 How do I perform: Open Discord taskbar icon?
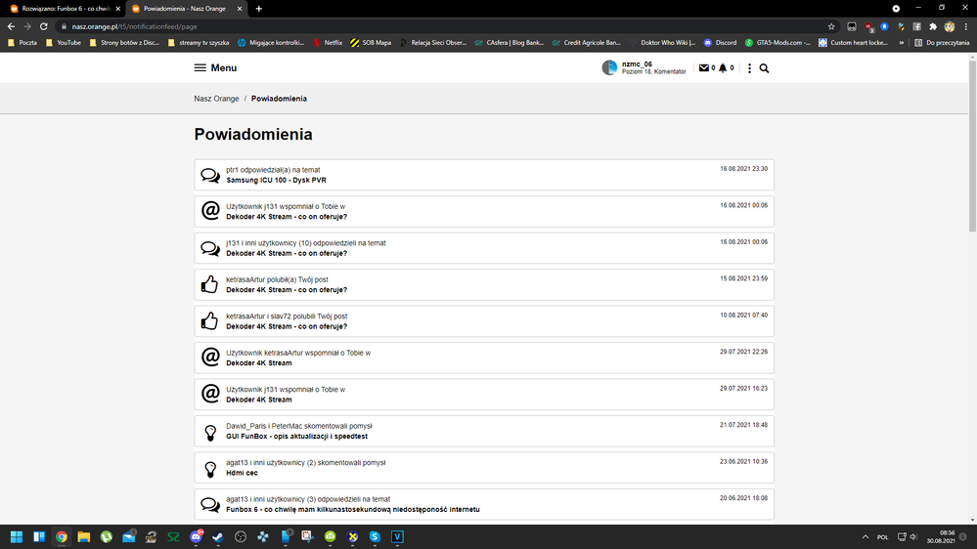tap(196, 536)
